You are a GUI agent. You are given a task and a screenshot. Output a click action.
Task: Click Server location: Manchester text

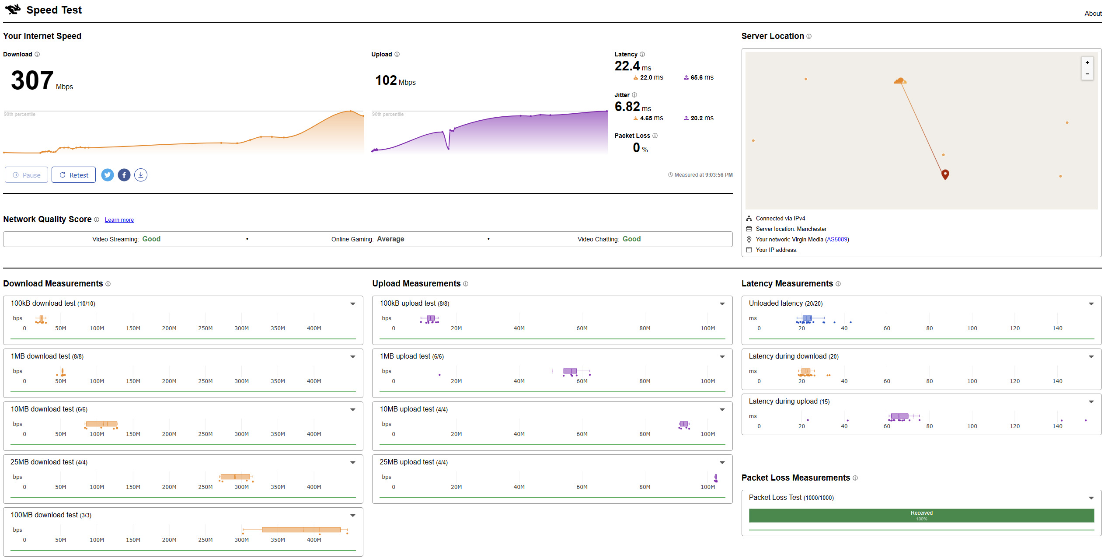click(x=791, y=229)
